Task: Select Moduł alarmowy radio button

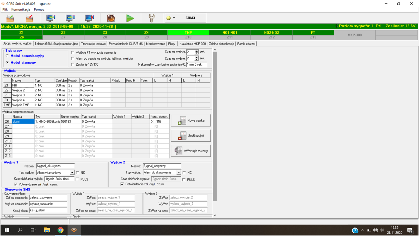Action: pos(7,63)
